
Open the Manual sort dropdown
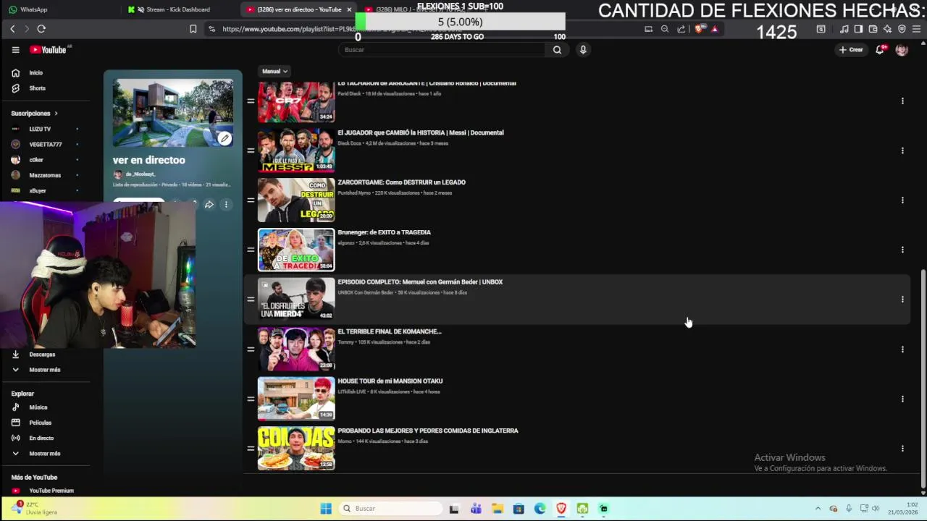(x=274, y=71)
